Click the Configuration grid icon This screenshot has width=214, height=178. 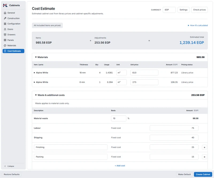click(x=5, y=24)
